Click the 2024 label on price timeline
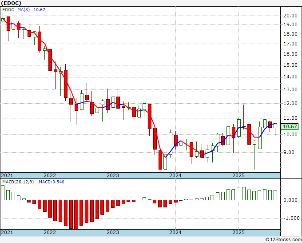Image resolution: width=302 pixels, height=243 pixels. [x=175, y=175]
